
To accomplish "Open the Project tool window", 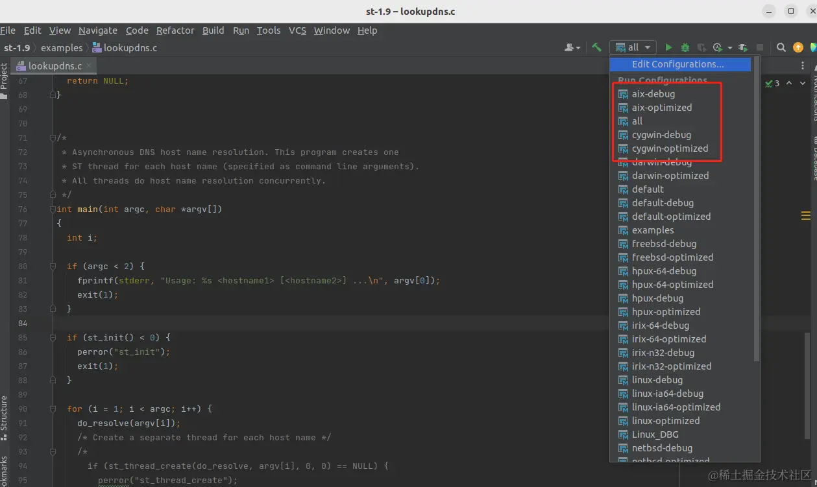I will (x=4, y=80).
